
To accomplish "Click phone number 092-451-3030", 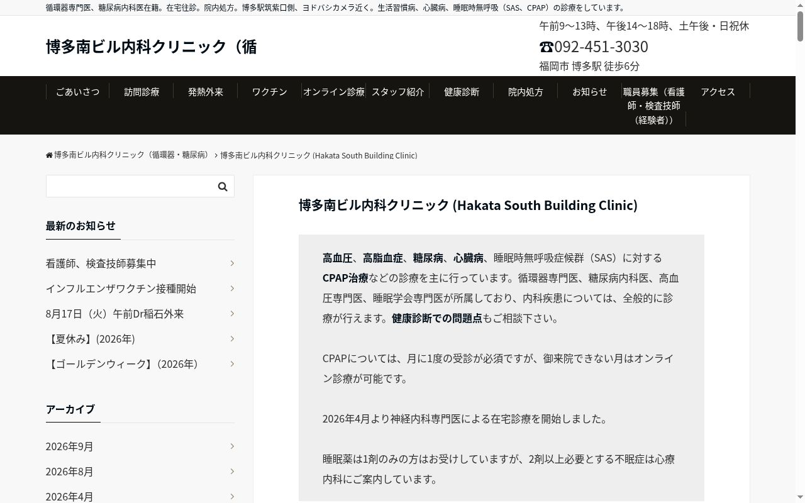I will [601, 47].
